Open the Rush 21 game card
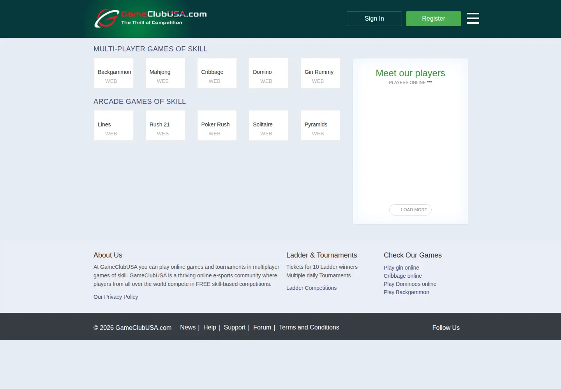 pyautogui.click(x=165, y=125)
